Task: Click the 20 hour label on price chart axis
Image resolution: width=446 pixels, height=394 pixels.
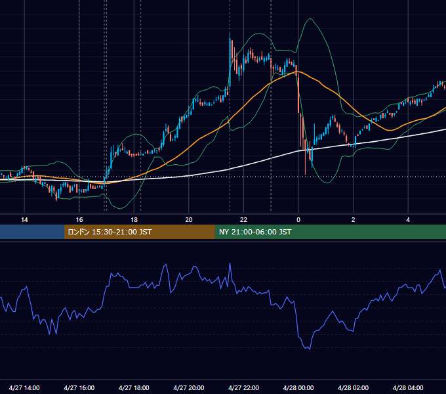Action: (189, 220)
